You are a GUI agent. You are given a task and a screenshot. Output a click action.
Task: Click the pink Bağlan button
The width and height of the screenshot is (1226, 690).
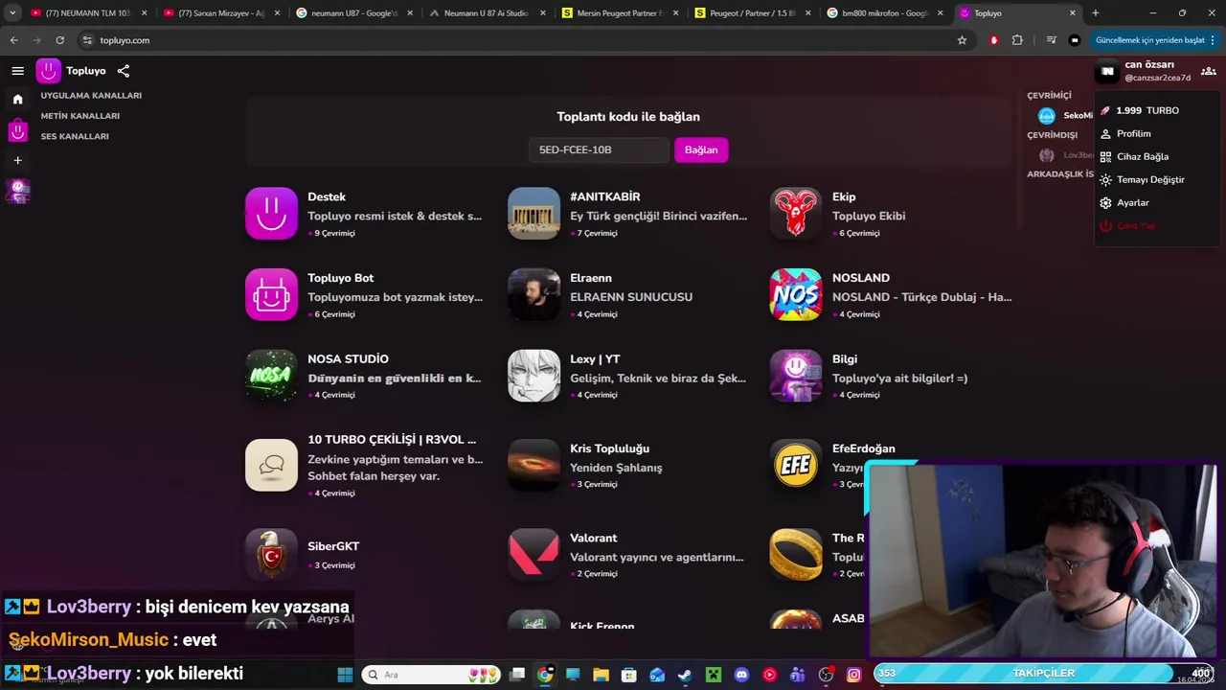click(701, 149)
